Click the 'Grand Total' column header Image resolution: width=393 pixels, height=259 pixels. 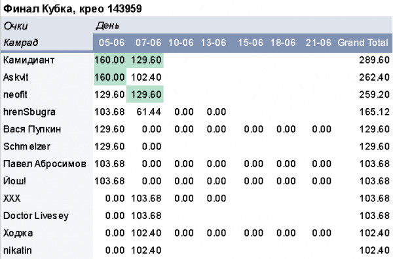363,43
